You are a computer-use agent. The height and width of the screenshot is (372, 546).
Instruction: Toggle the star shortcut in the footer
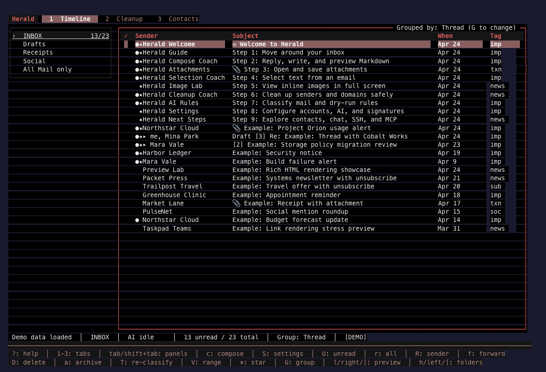tap(253, 362)
